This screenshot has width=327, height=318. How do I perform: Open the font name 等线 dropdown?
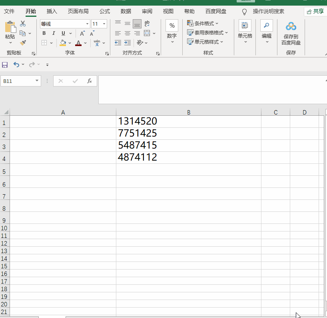(x=88, y=24)
